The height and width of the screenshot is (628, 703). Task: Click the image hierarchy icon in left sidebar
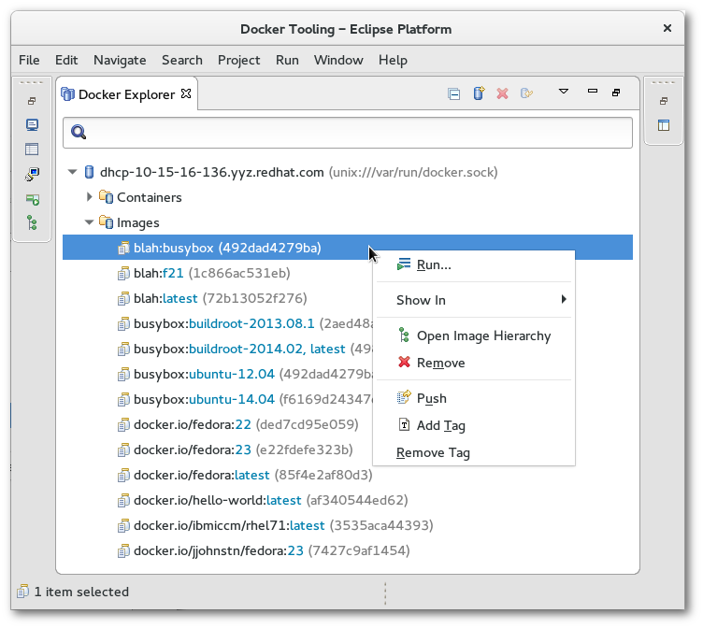(32, 222)
